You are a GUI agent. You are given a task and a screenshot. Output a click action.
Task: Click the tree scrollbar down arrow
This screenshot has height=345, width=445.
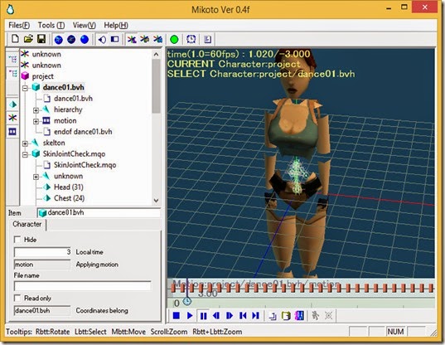pos(156,200)
